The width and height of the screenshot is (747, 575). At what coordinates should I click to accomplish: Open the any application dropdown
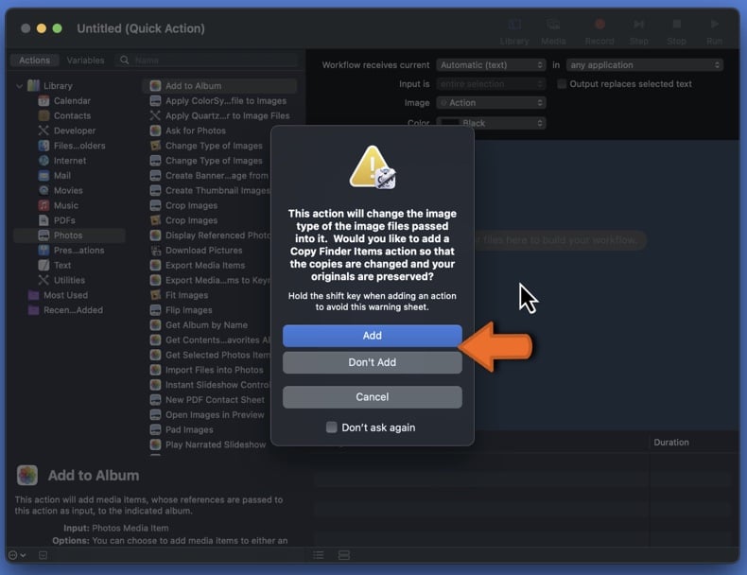(x=645, y=65)
